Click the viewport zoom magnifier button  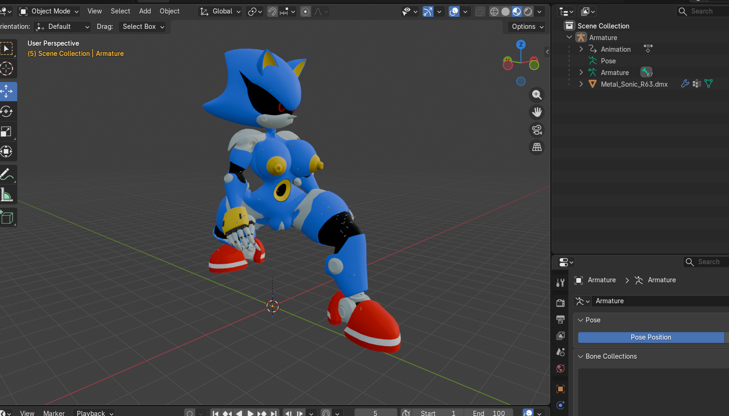coord(537,95)
